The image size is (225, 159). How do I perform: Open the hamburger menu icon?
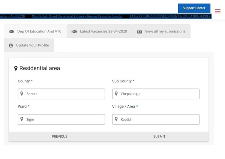point(218,11)
